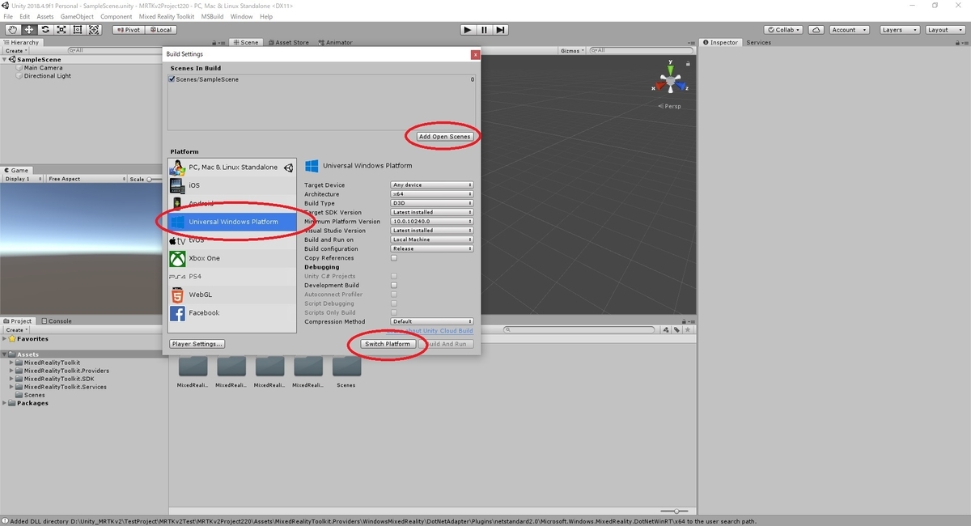Viewport: 971px width, 526px height.
Task: Click the Add Open Scenes button
Action: (x=444, y=137)
